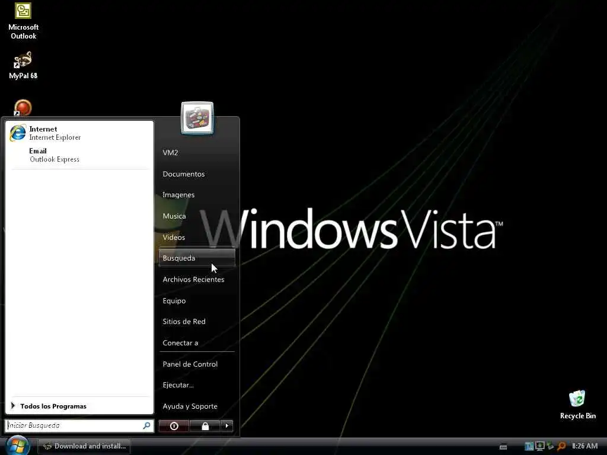
Task: Open the Microsoft Outlook desktop shortcut
Action: point(23,21)
